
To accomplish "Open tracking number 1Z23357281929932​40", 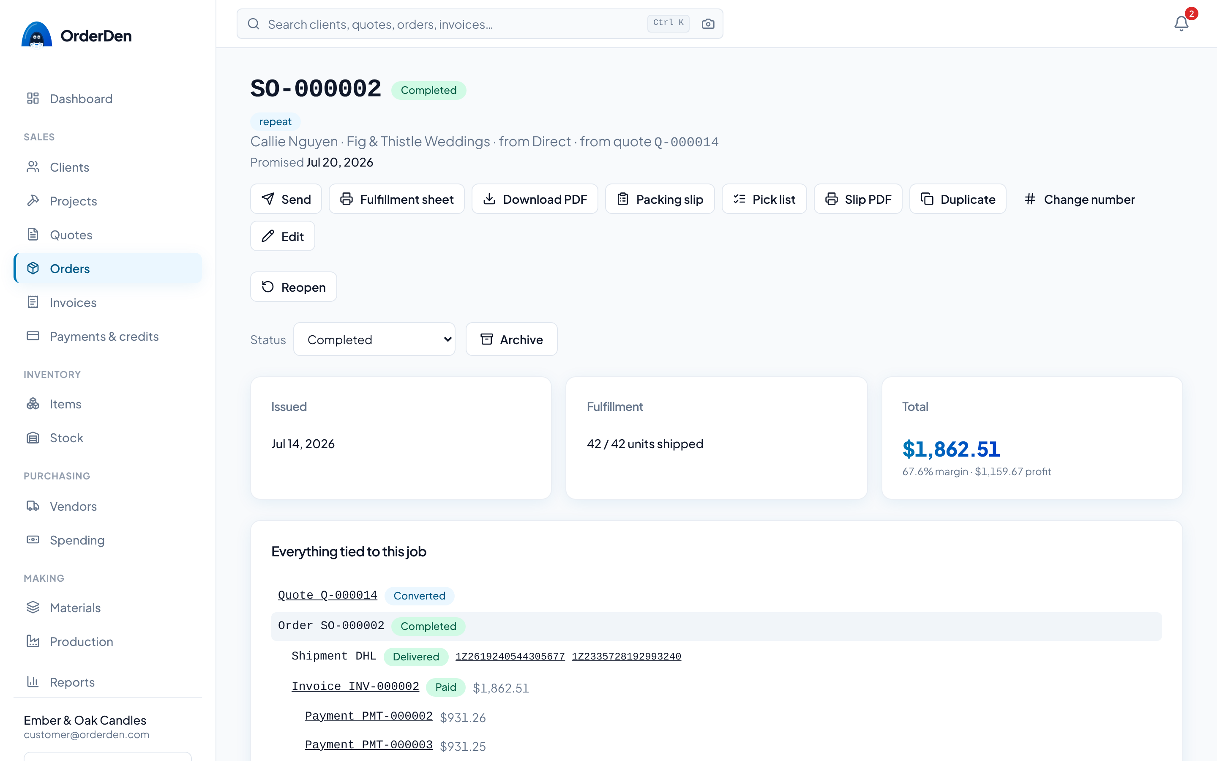I will pyautogui.click(x=626, y=656).
